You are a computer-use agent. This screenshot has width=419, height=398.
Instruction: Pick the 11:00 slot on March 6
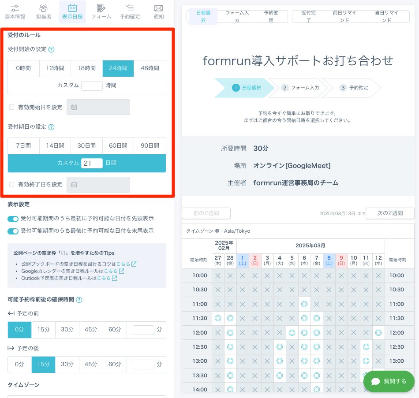tap(304, 304)
